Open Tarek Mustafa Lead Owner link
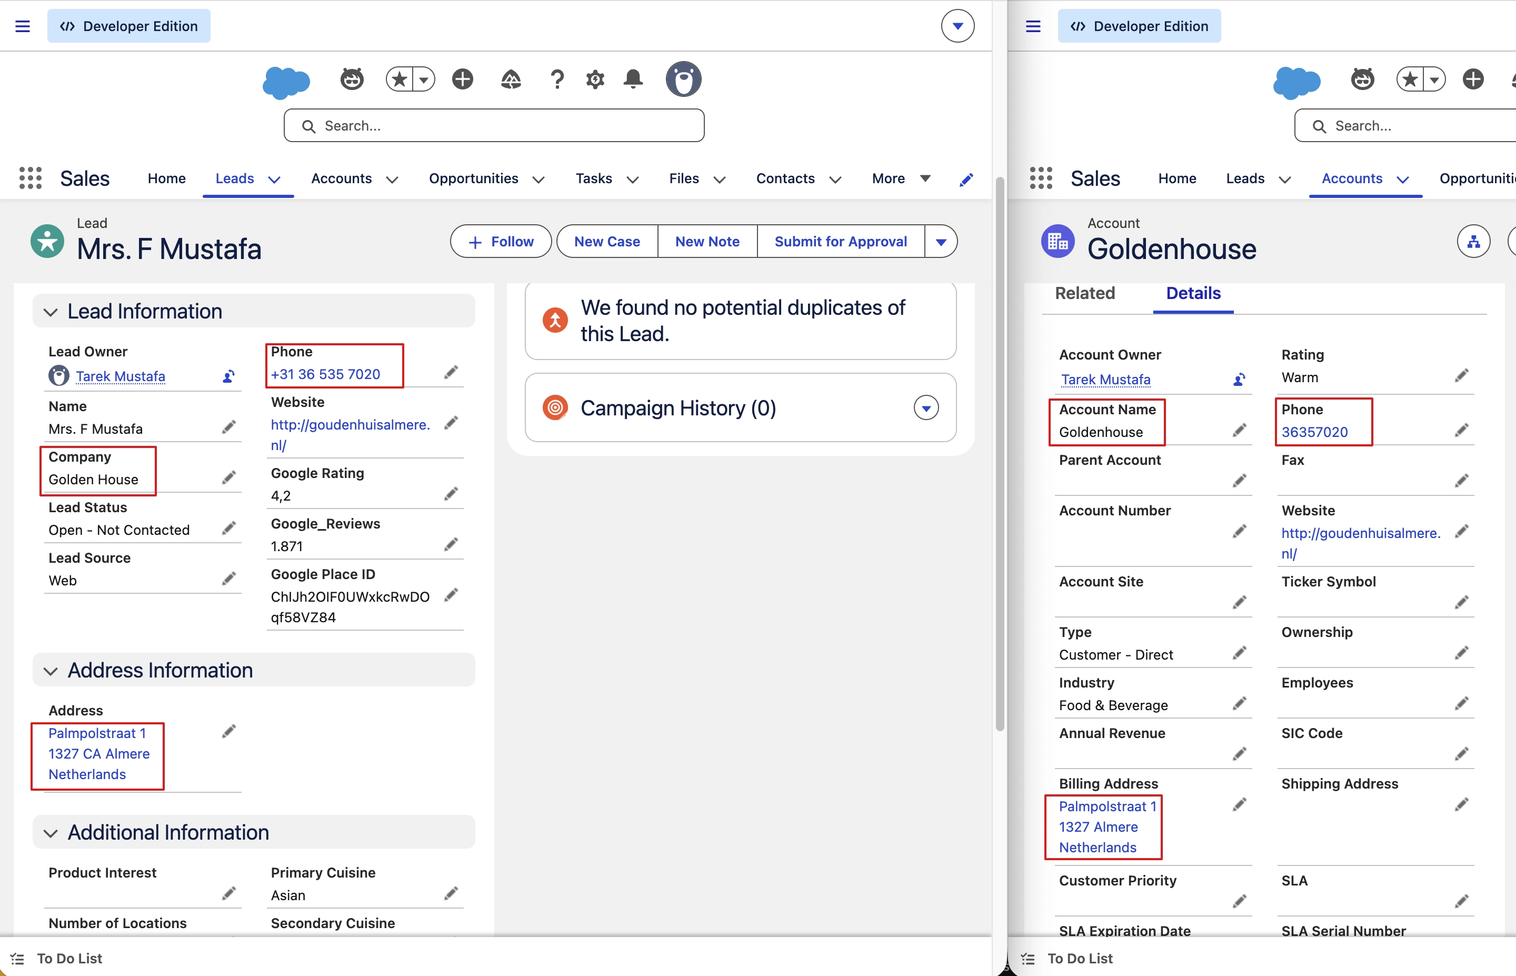This screenshot has width=1516, height=976. coord(121,376)
